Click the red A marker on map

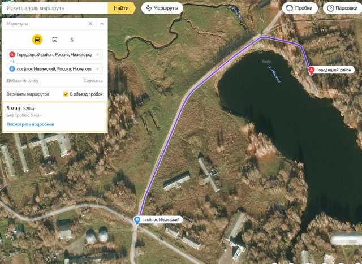click(311, 70)
